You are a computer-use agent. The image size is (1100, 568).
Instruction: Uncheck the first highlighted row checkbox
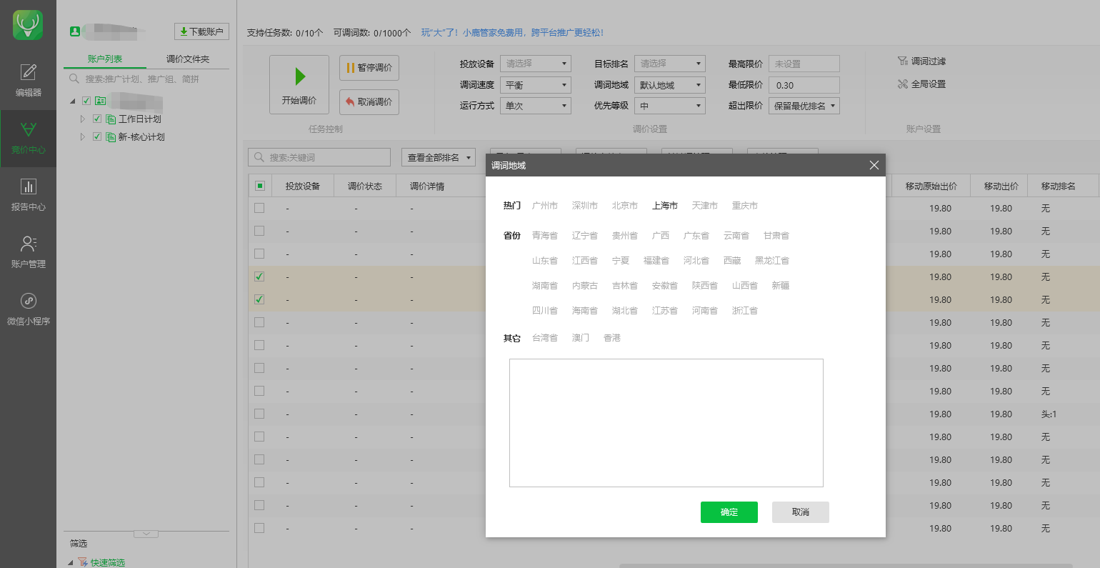tap(259, 276)
